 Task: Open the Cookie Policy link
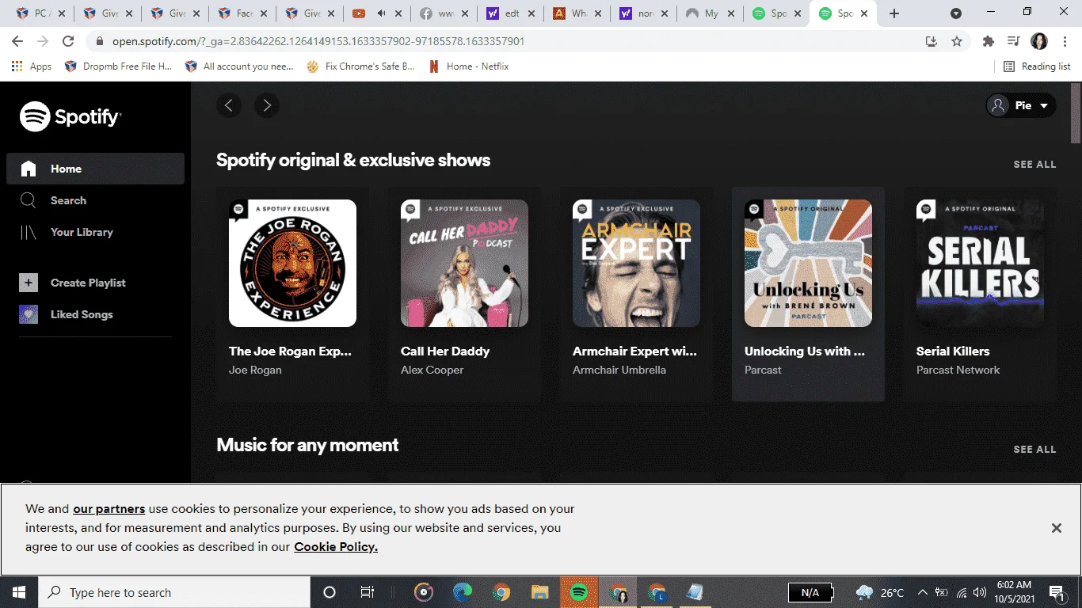(336, 547)
